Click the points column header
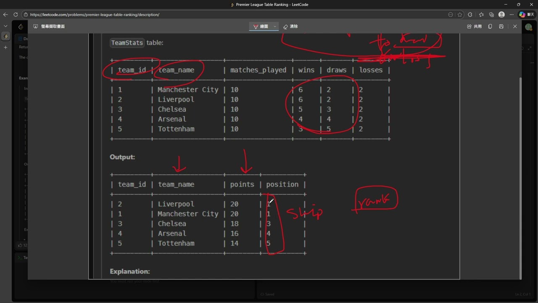This screenshot has height=303, width=538. coord(242,184)
